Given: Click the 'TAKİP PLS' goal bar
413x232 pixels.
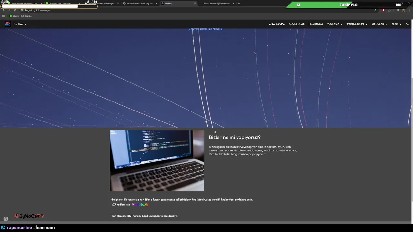Looking at the screenshot, I should [x=348, y=5].
